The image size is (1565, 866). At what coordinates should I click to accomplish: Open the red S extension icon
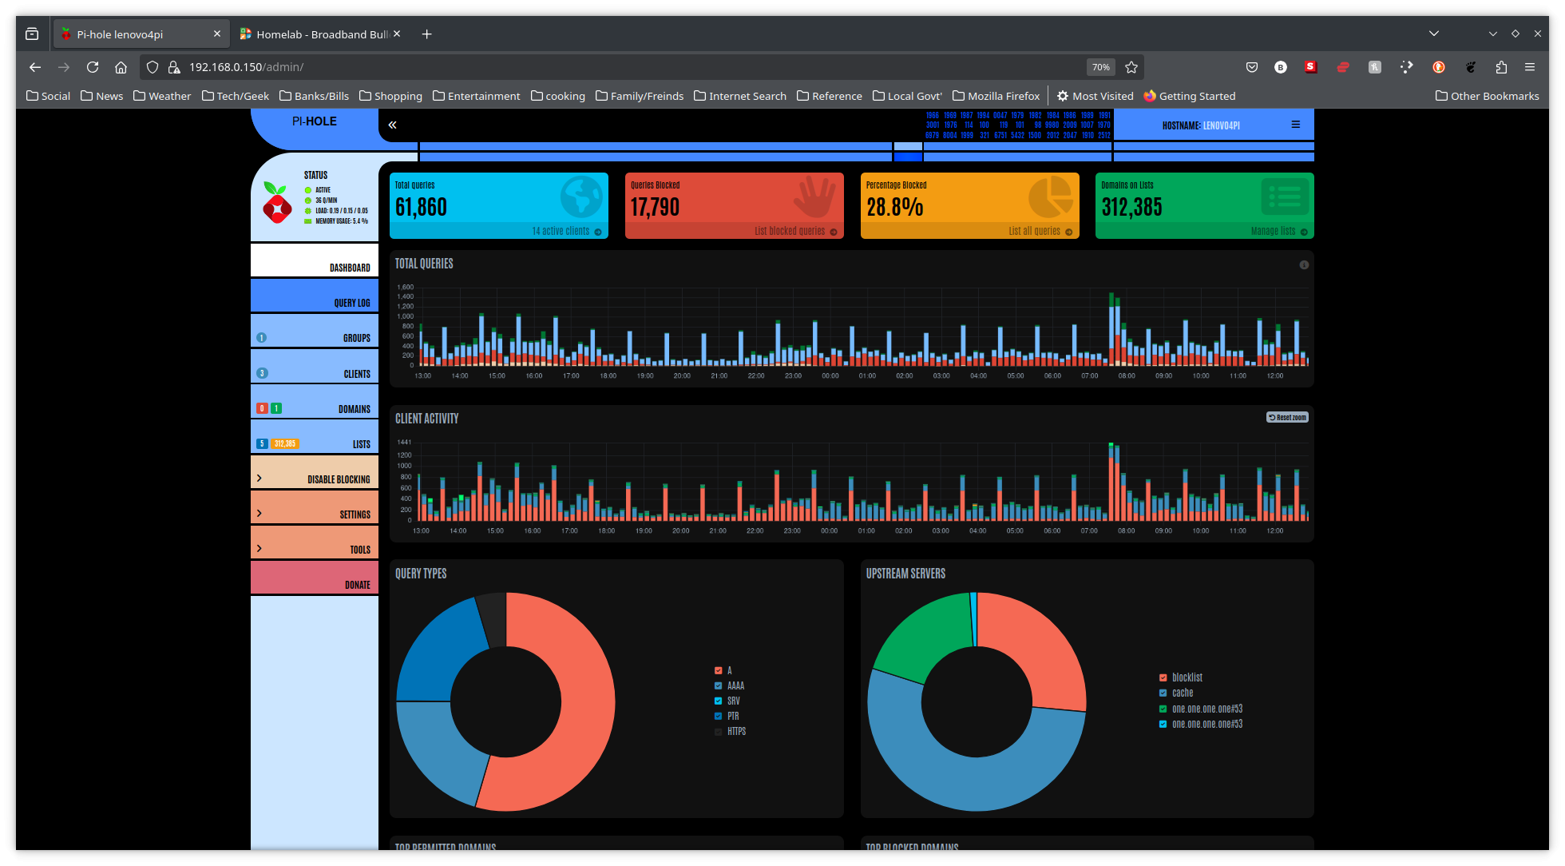coord(1310,67)
